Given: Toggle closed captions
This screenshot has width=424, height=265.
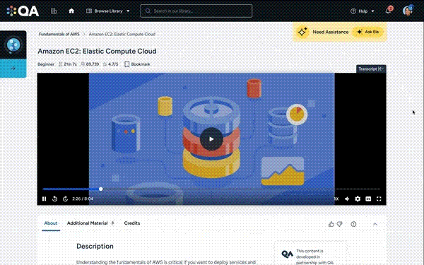Looking at the screenshot, I should (x=368, y=199).
